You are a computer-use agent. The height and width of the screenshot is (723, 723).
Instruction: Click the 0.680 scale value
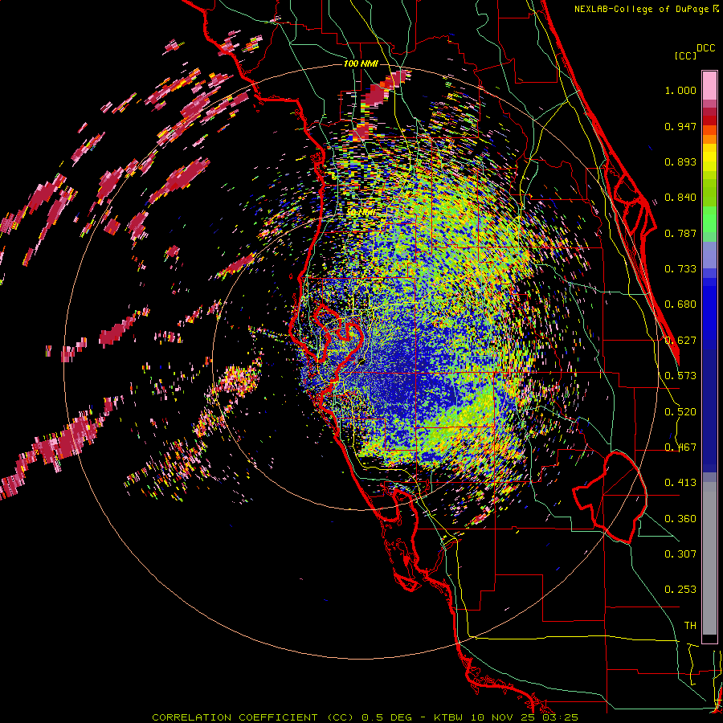click(680, 304)
